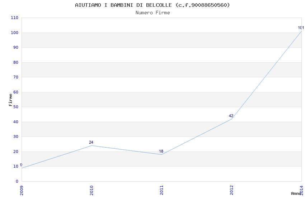Click the y-axis value 10
This screenshot has height=197, width=305.
point(16,166)
